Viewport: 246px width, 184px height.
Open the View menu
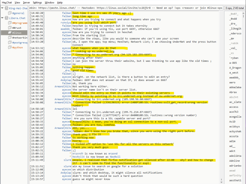tap(17, 3)
